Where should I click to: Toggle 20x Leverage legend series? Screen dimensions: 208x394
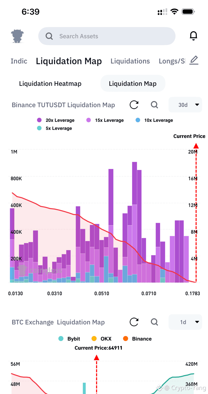pos(56,120)
